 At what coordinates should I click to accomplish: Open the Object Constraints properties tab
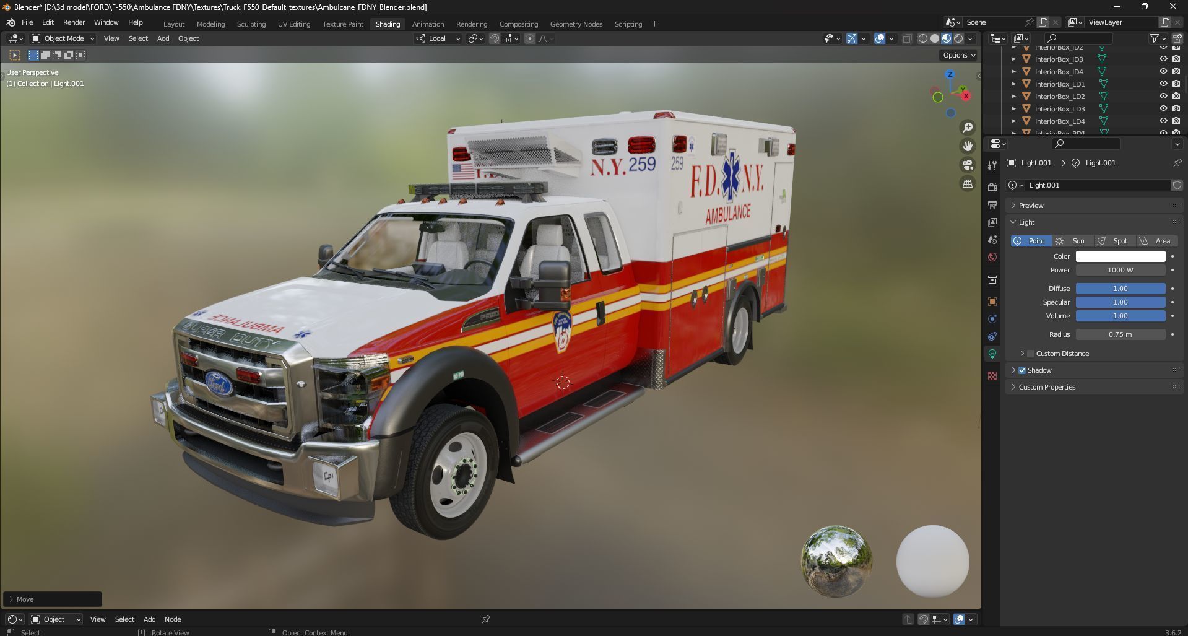pos(992,336)
